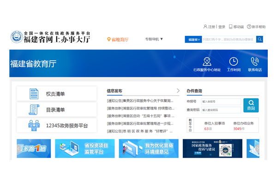
Task: Open the 省投资项目监管平台 banner
Action: click(85, 149)
